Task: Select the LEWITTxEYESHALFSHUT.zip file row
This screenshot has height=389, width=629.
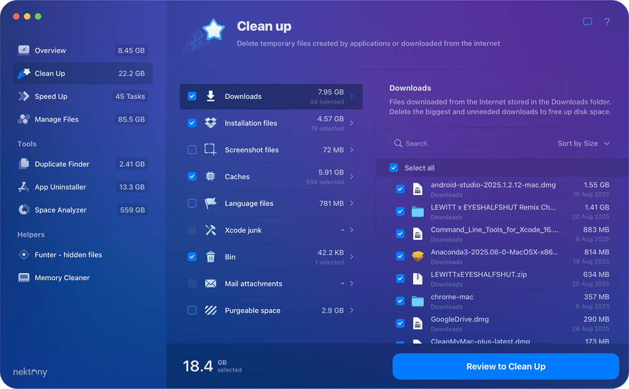Action: (x=502, y=279)
